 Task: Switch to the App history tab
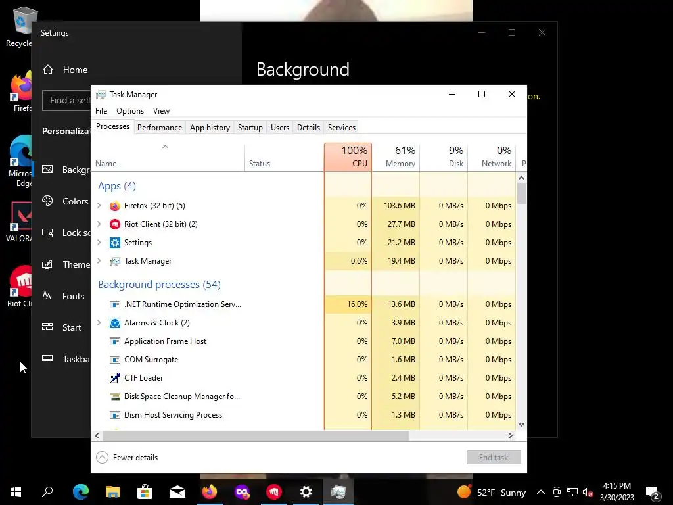pyautogui.click(x=210, y=128)
